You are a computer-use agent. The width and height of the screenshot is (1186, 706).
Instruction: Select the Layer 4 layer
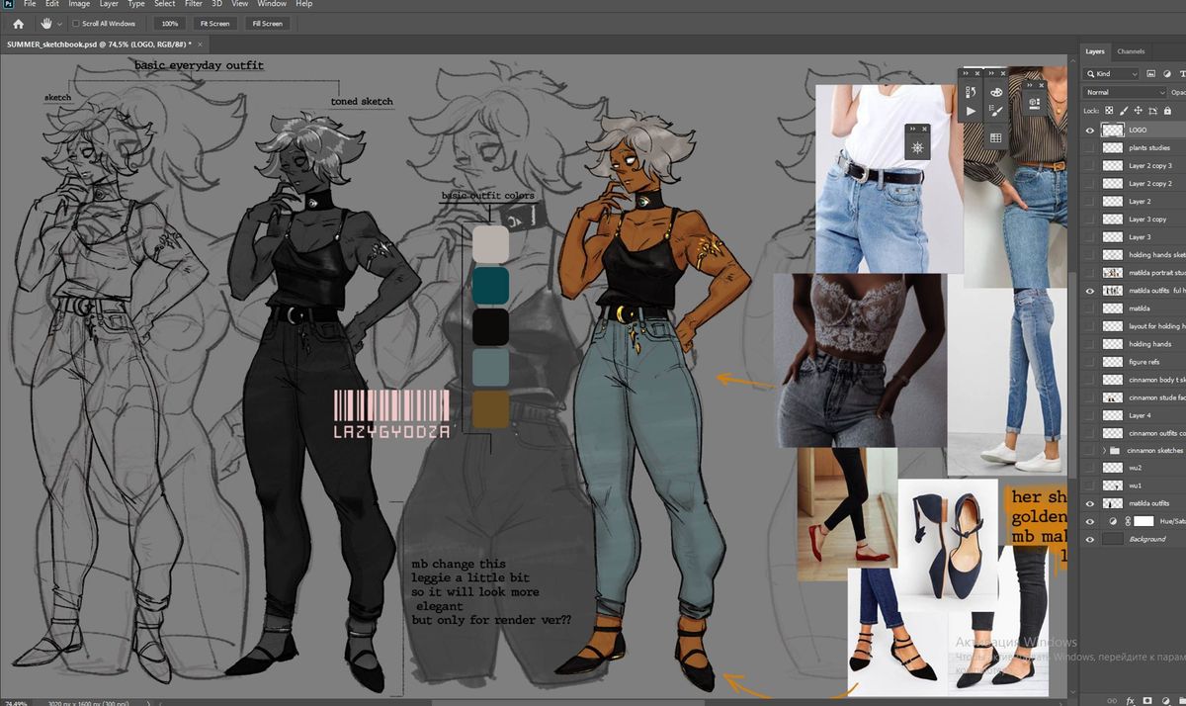pyautogui.click(x=1142, y=415)
